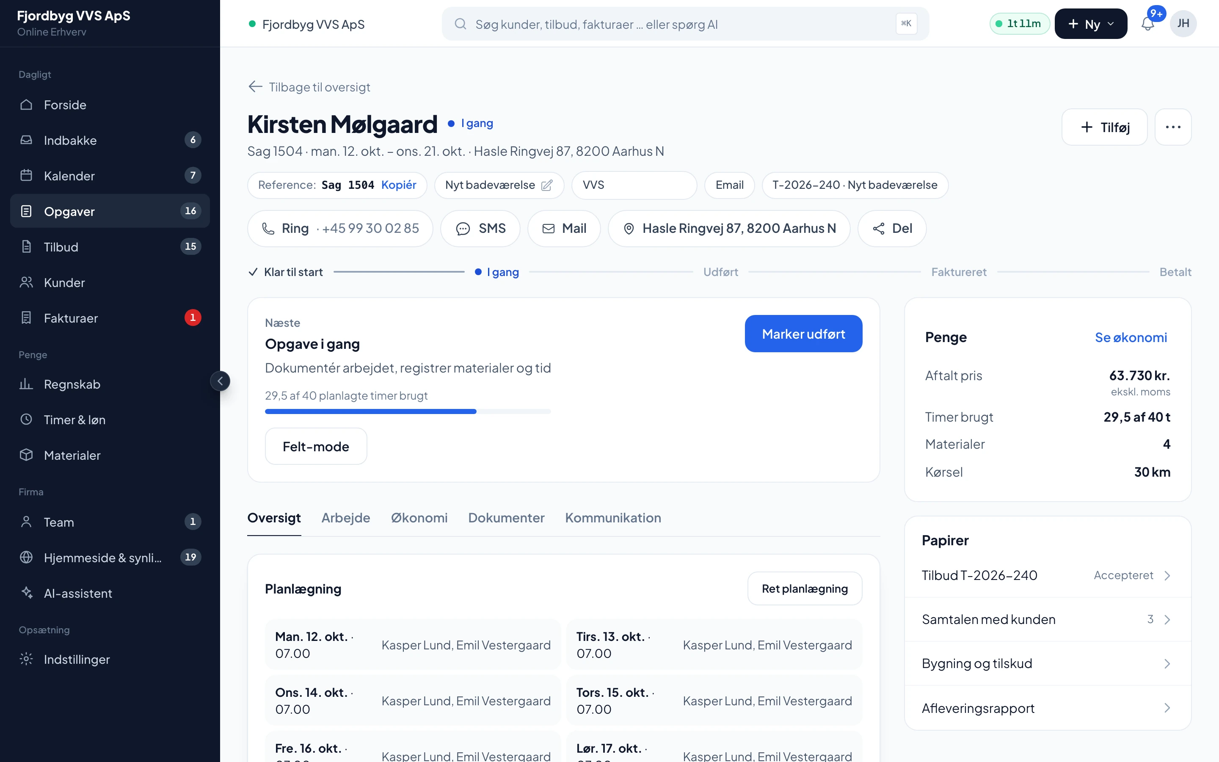Image resolution: width=1219 pixels, height=762 pixels.
Task: Click the Email chip
Action: [x=729, y=185]
